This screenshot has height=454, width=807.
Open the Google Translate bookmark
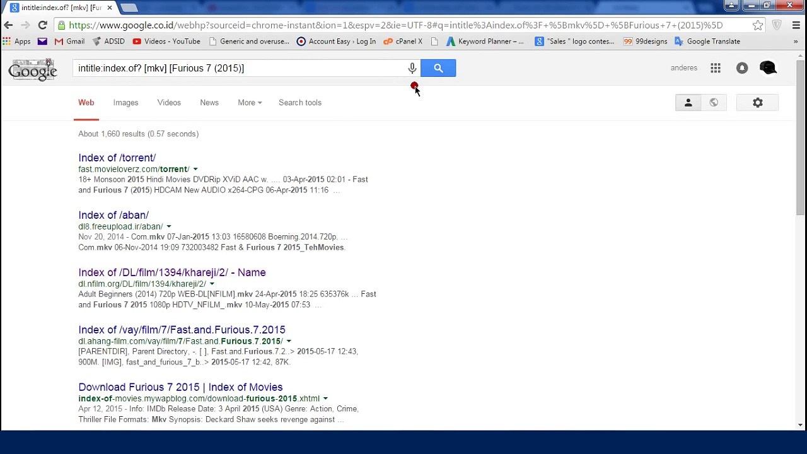[x=707, y=42]
